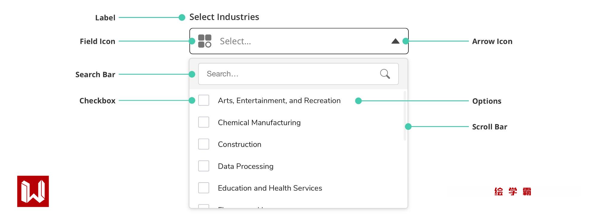Click the grid field icon in select box
Screen dimensions: 598x219
click(205, 41)
